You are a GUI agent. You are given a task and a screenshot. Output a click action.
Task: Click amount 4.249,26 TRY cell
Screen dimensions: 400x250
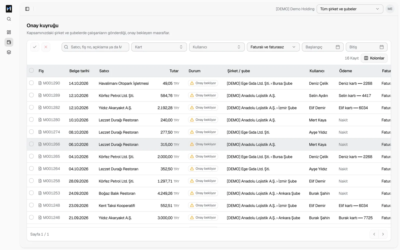168,193
